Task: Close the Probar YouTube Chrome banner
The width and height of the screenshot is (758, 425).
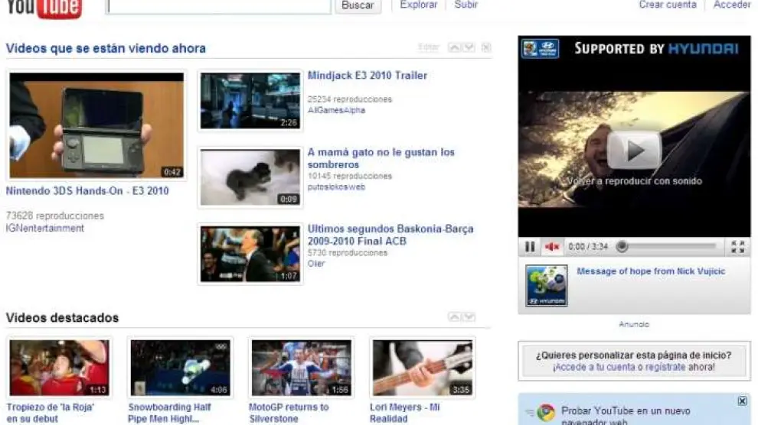Action: (x=742, y=401)
